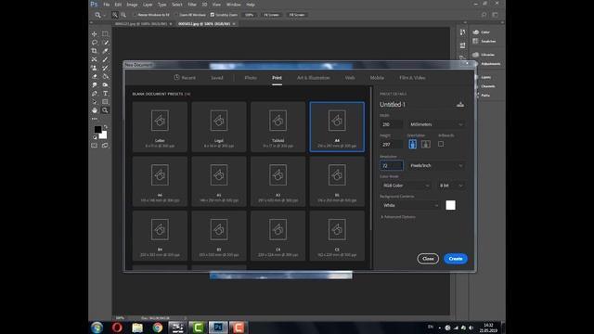
Task: Select the Clone Stamp tool
Action: (x=95, y=68)
